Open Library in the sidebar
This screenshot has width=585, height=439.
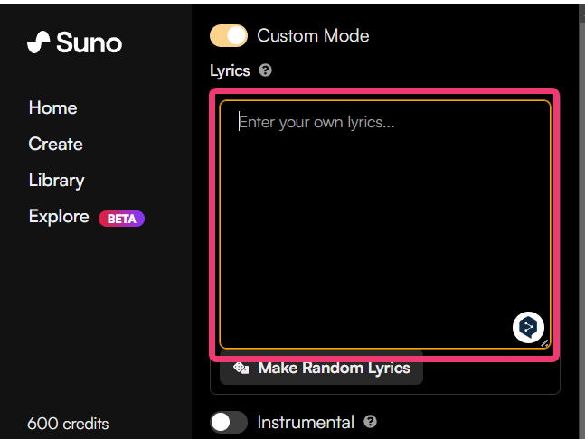pos(56,180)
